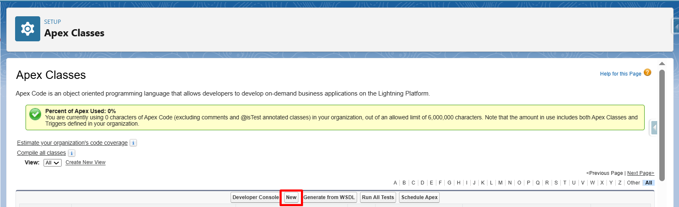This screenshot has height=207, width=679.
Task: Filter classes by letter J
Action: pyautogui.click(x=474, y=183)
